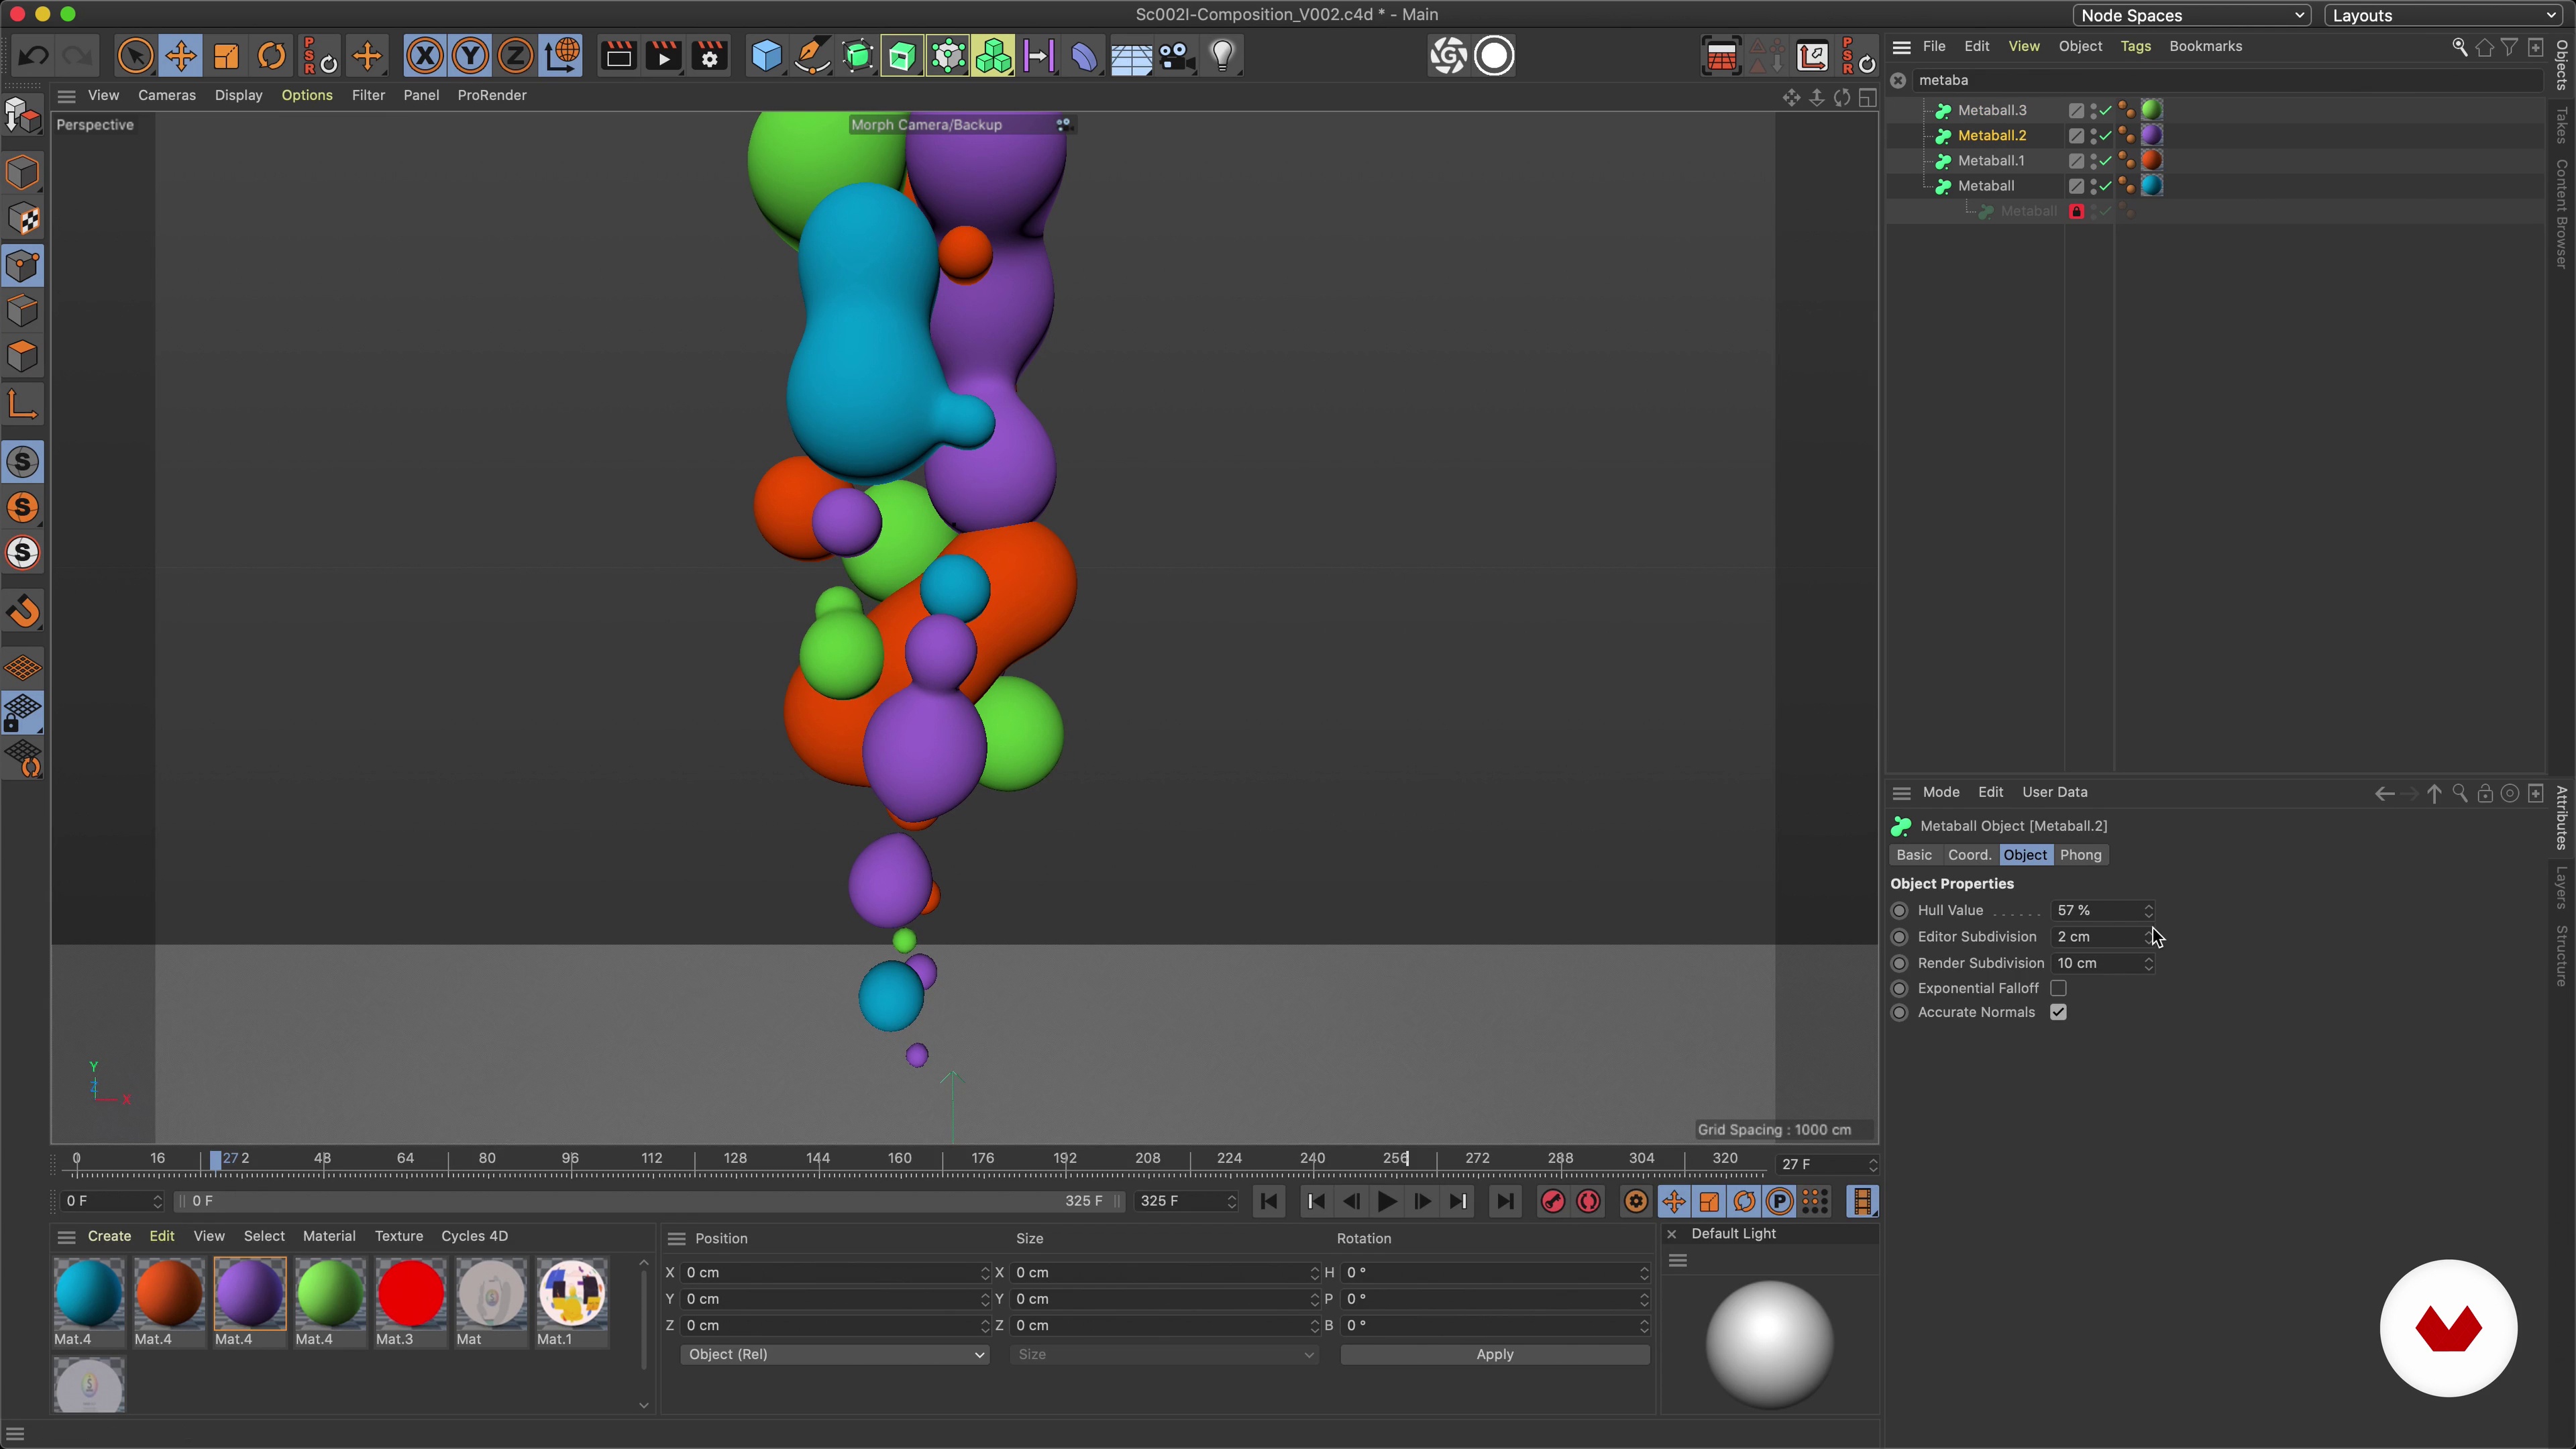The height and width of the screenshot is (1449, 2576).
Task: Open the Tags menu in Objects manager
Action: coord(2135,46)
